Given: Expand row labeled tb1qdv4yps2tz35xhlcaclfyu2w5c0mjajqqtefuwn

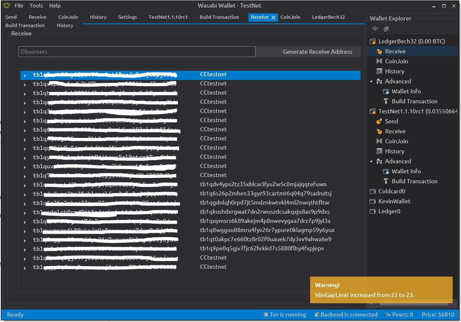Looking at the screenshot, I should pyautogui.click(x=25, y=185).
